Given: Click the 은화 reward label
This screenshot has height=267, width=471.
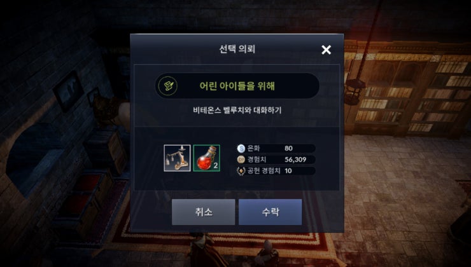Looking at the screenshot, I should tap(253, 148).
